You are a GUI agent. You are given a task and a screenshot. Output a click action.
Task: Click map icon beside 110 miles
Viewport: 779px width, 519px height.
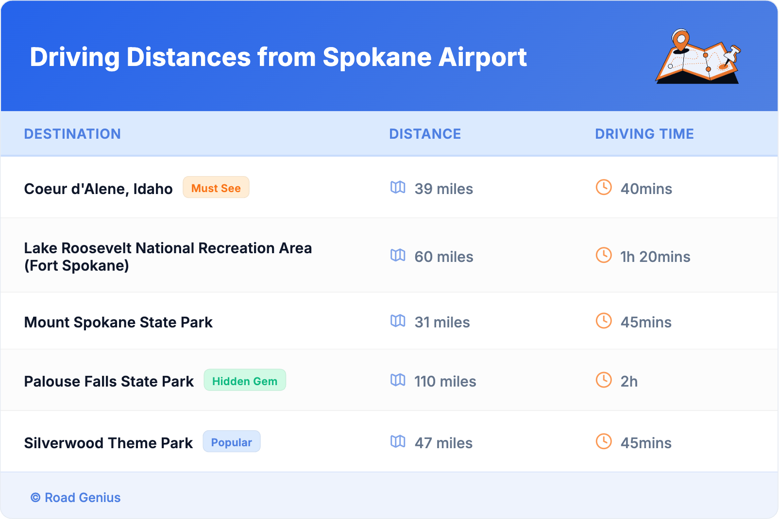pyautogui.click(x=398, y=380)
